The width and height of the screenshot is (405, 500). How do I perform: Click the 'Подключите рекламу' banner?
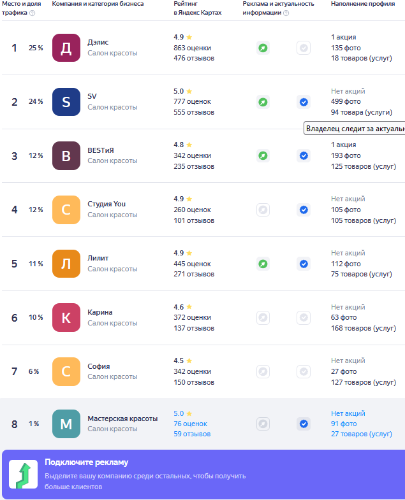[x=203, y=475]
